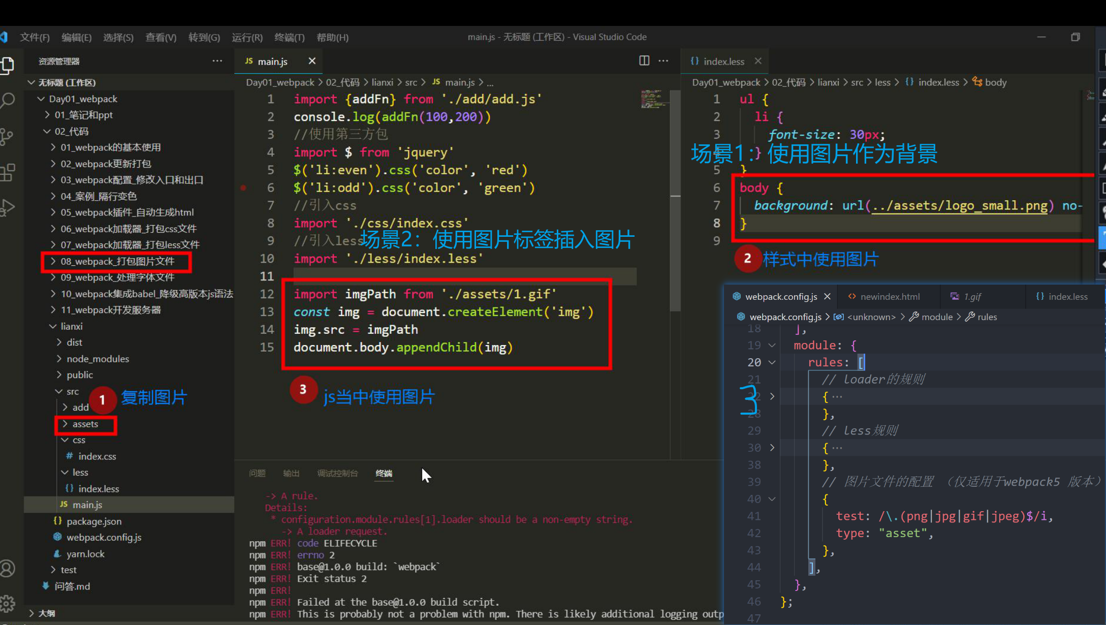1106x625 pixels.
Task: Open the 转到(G) menu
Action: (x=204, y=37)
